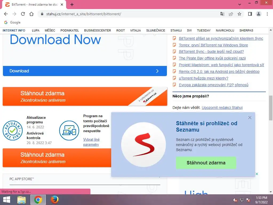Open SLUNEČNICE in the top menu

click(x=156, y=30)
